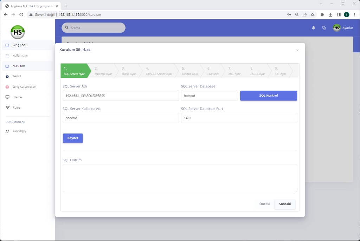Click the notification bell icon
Image resolution: width=360 pixels, height=241 pixels.
pos(313,28)
